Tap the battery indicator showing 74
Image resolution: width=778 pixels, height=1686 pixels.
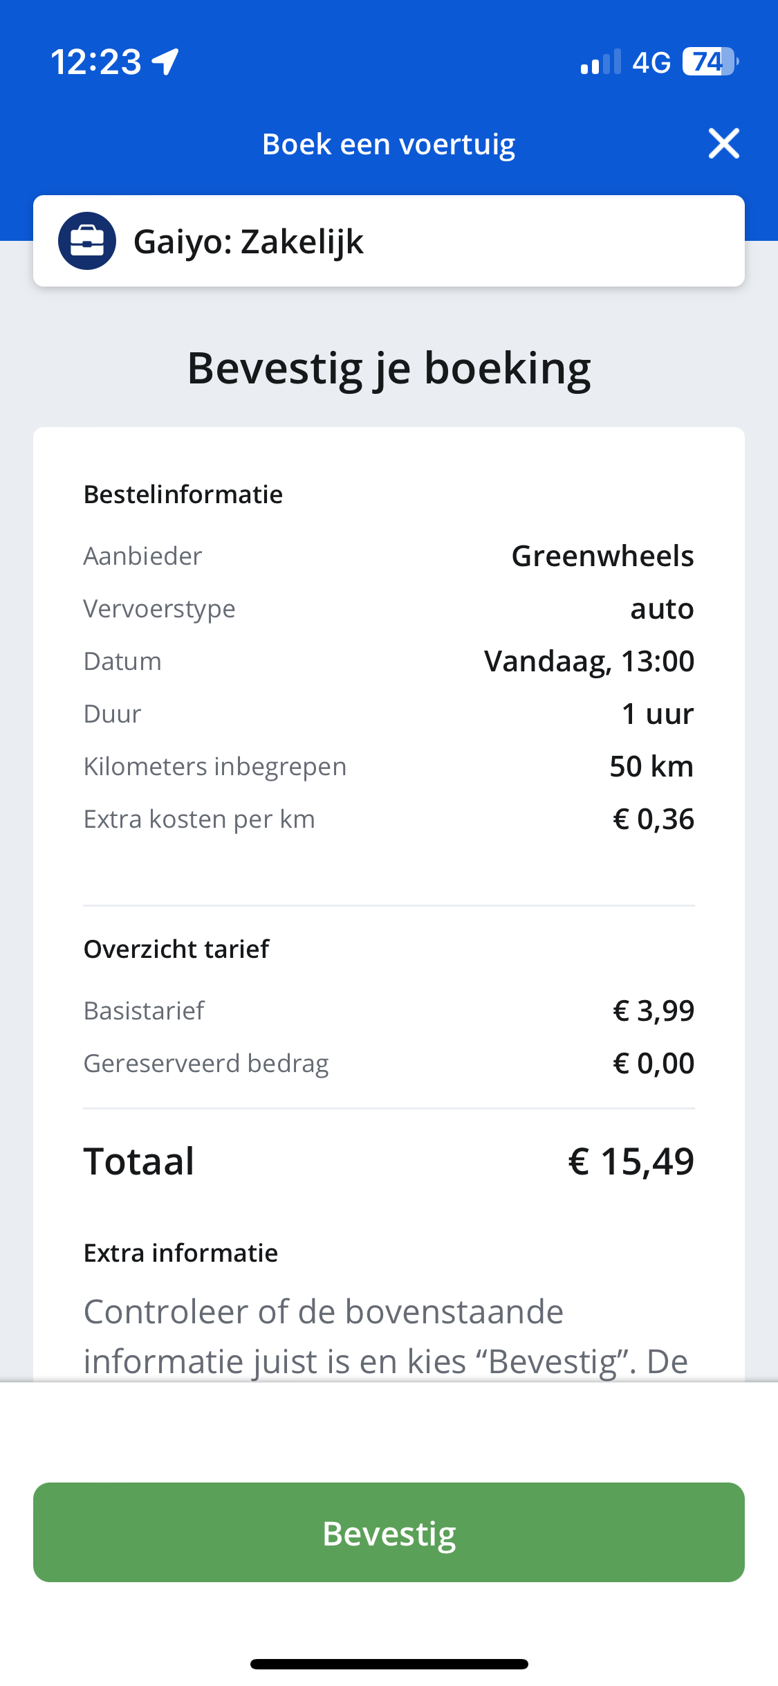[710, 62]
